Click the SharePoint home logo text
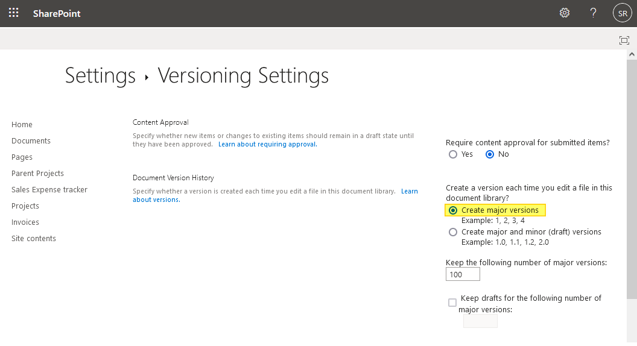 click(x=57, y=13)
